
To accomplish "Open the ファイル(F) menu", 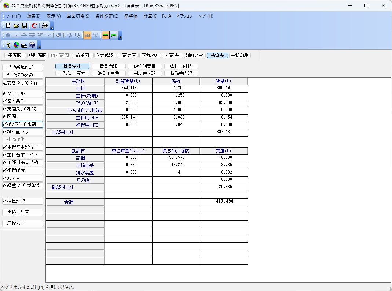I will tap(14, 16).
